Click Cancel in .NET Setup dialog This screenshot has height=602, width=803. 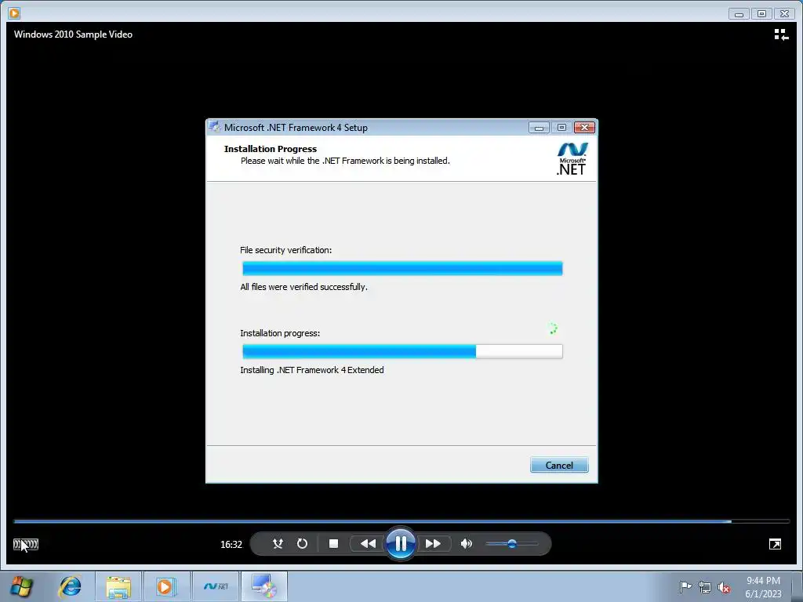tap(559, 465)
